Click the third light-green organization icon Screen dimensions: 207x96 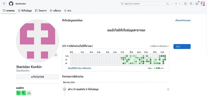[x=29, y=93]
